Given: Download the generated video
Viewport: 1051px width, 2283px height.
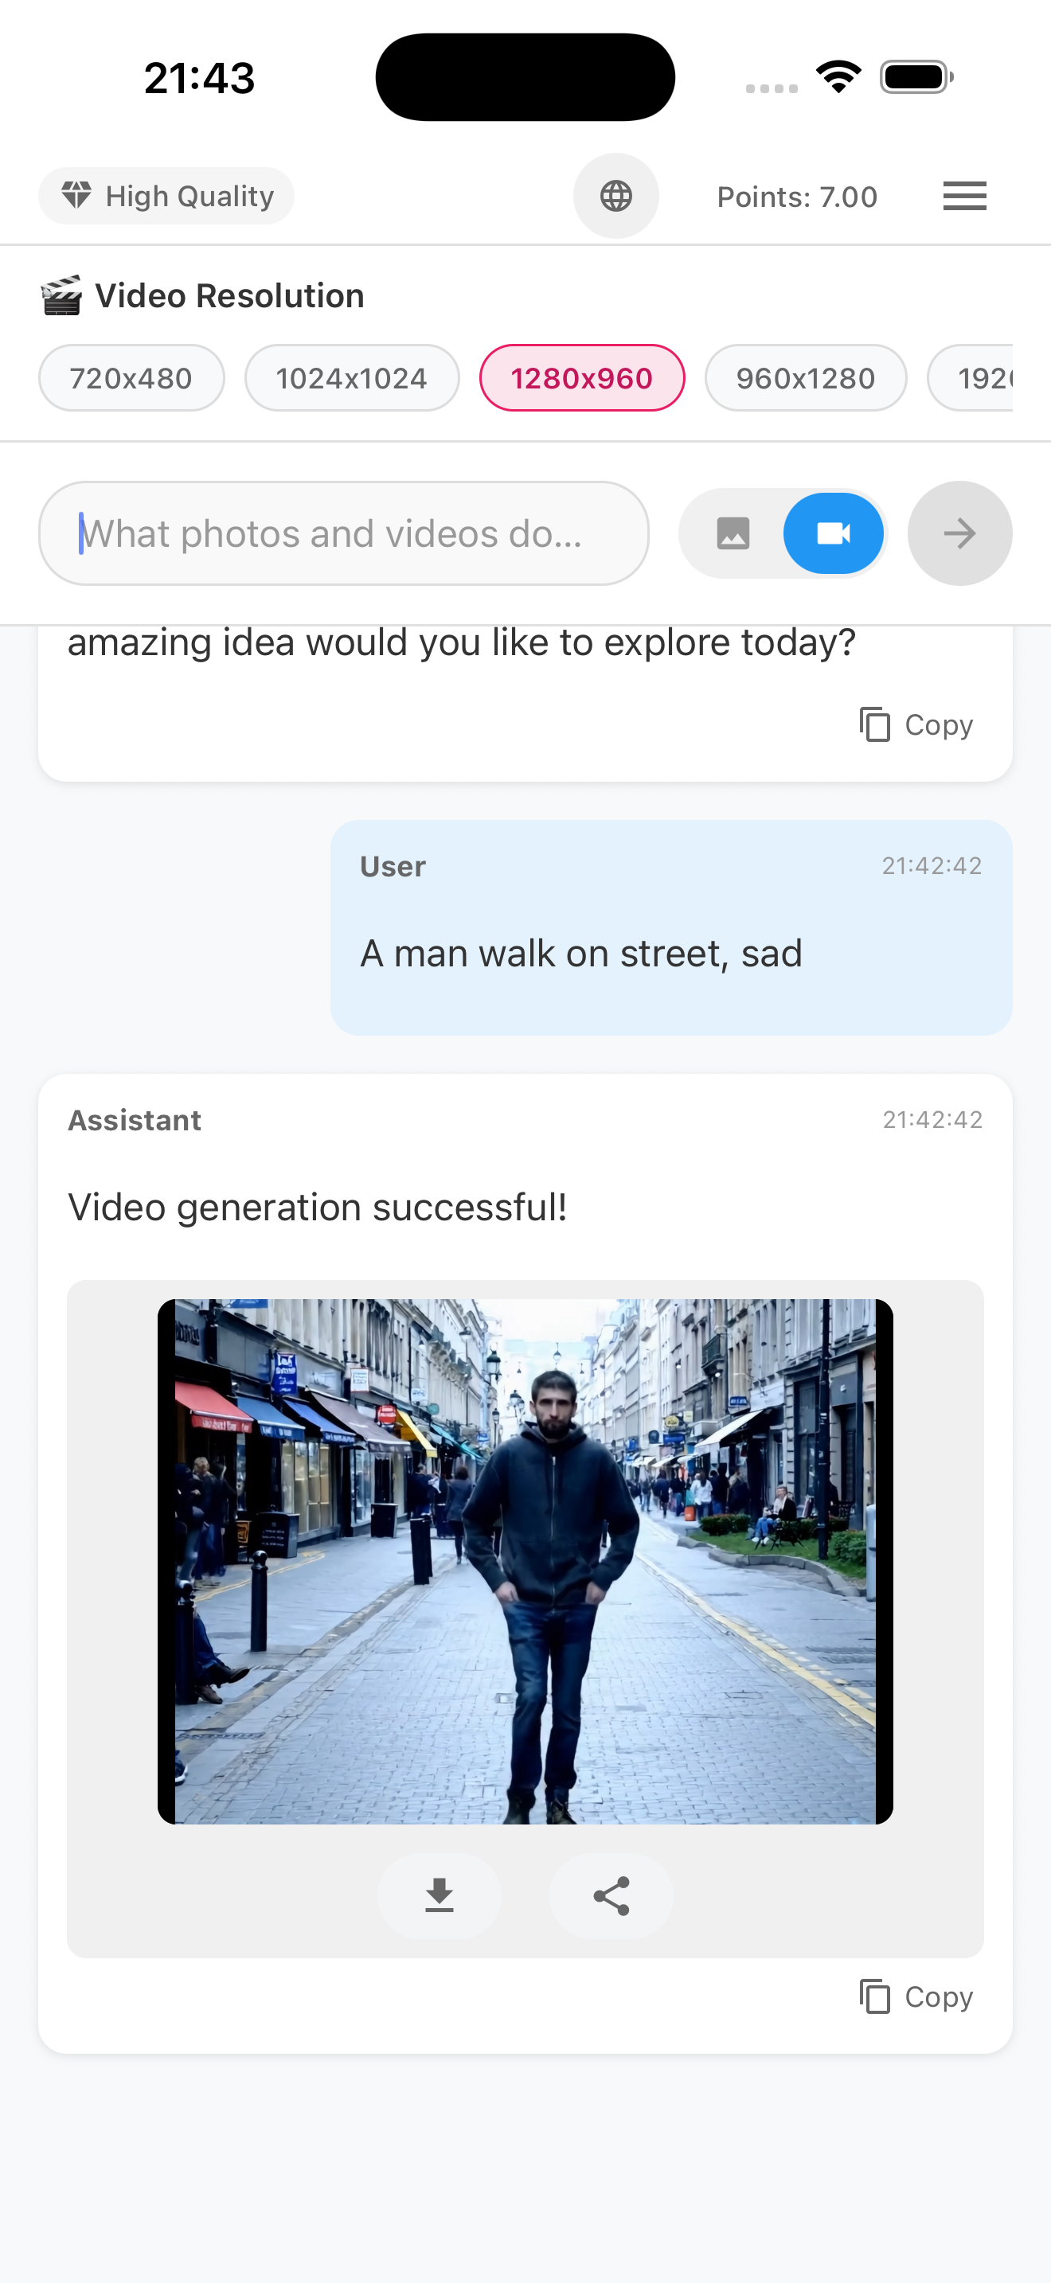Looking at the screenshot, I should (x=440, y=1895).
